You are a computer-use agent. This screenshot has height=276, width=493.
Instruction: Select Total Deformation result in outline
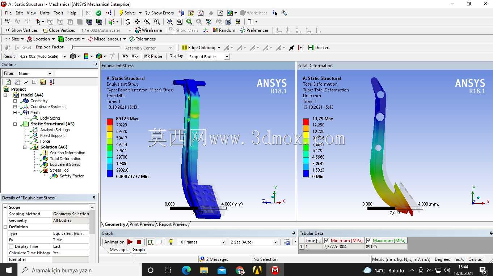tap(66, 159)
